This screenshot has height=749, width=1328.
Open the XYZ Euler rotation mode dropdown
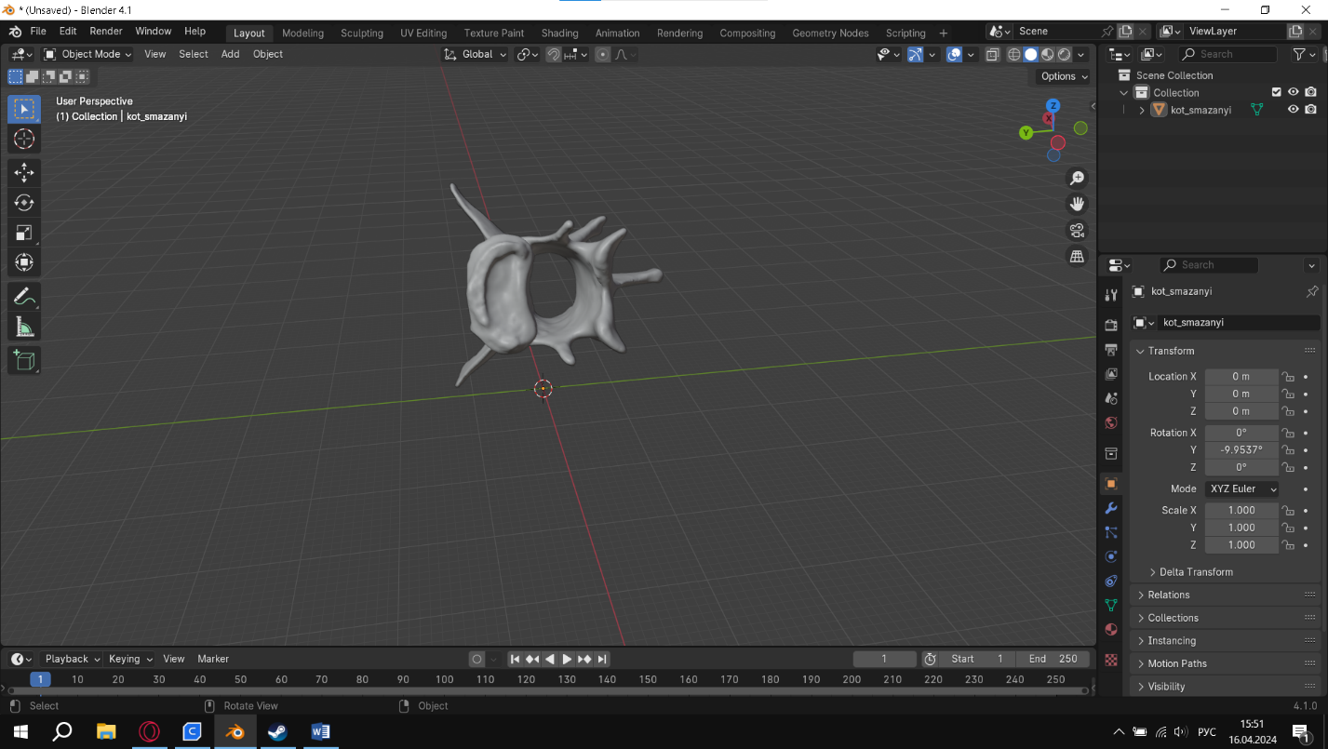(1242, 488)
